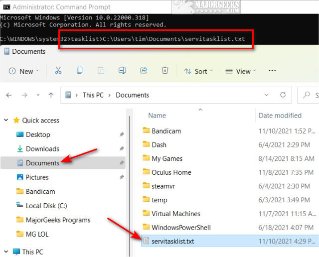
Task: Select This PC in navigation pane
Action: 33,252
